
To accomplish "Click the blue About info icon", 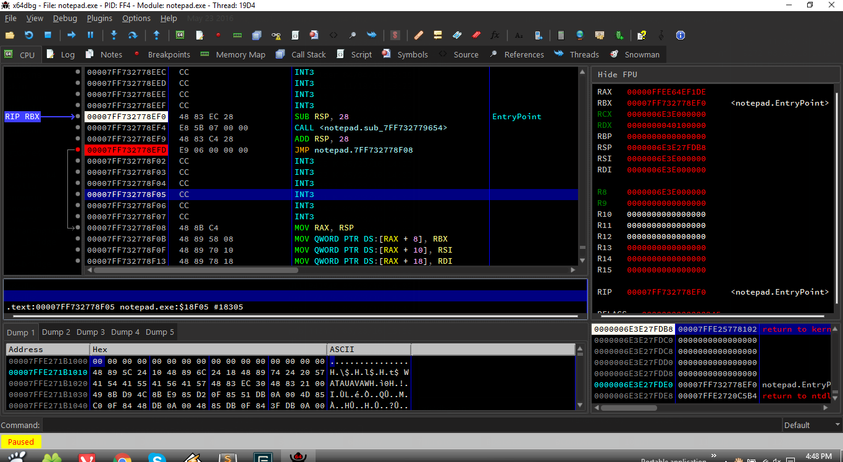I will tap(681, 35).
